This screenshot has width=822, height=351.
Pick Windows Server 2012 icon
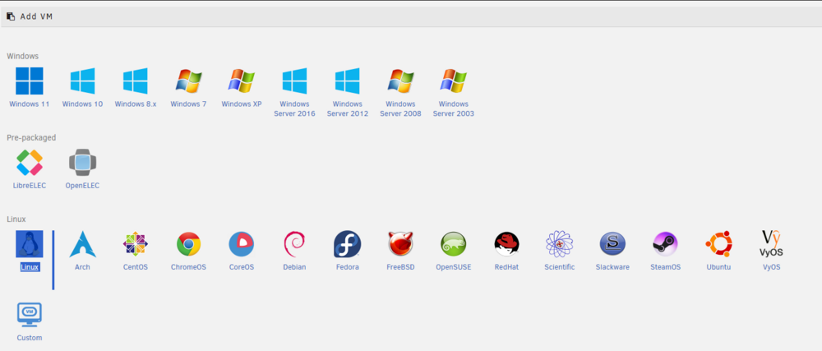(347, 81)
